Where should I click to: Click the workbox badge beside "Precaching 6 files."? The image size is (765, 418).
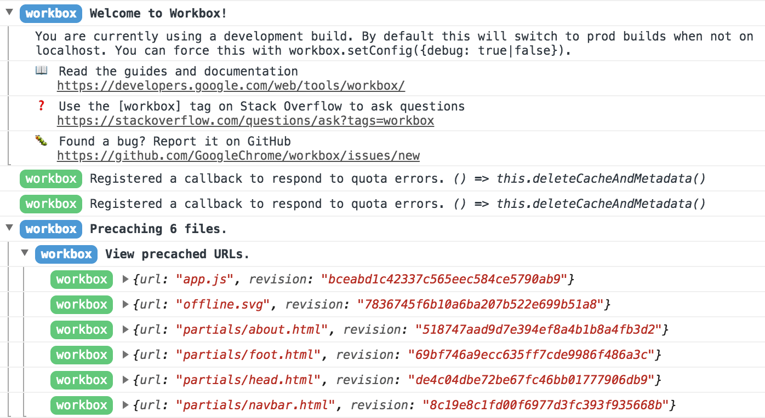[x=50, y=229]
